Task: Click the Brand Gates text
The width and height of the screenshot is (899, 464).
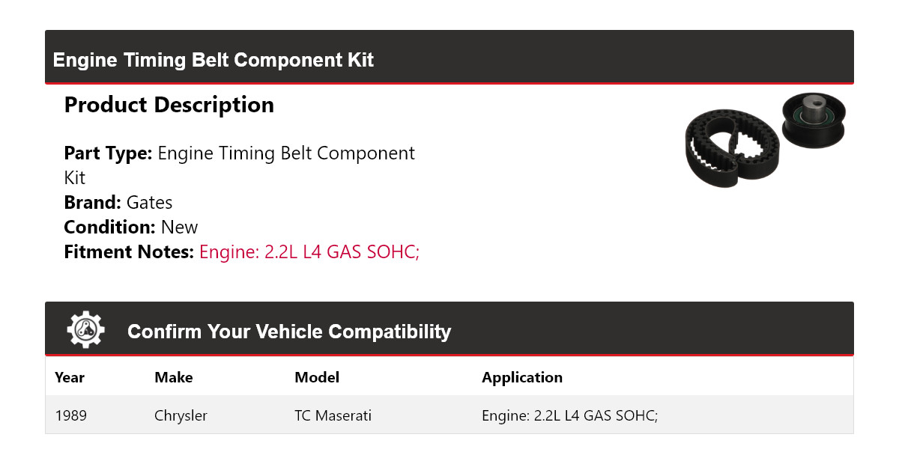Action: click(118, 203)
